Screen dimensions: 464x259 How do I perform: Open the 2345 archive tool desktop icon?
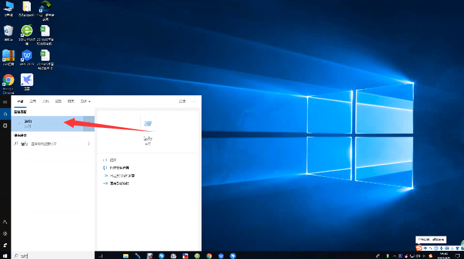coord(9,56)
